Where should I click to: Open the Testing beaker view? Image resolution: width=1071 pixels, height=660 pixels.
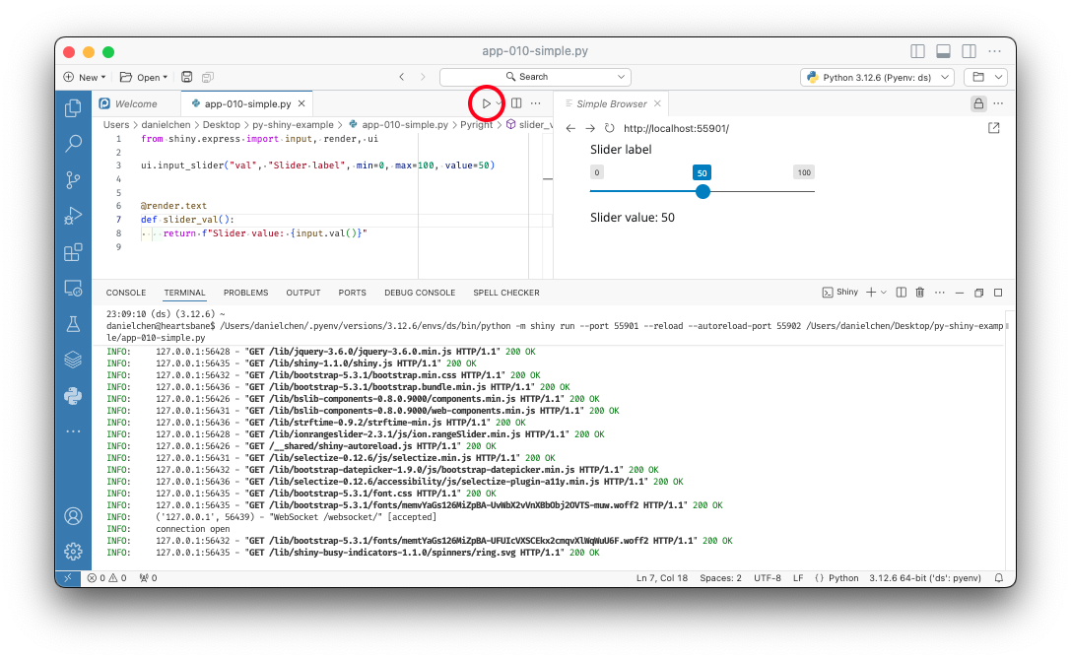click(x=73, y=323)
